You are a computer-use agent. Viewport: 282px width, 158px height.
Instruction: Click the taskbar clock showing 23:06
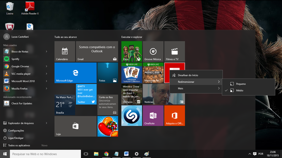pos(273,154)
